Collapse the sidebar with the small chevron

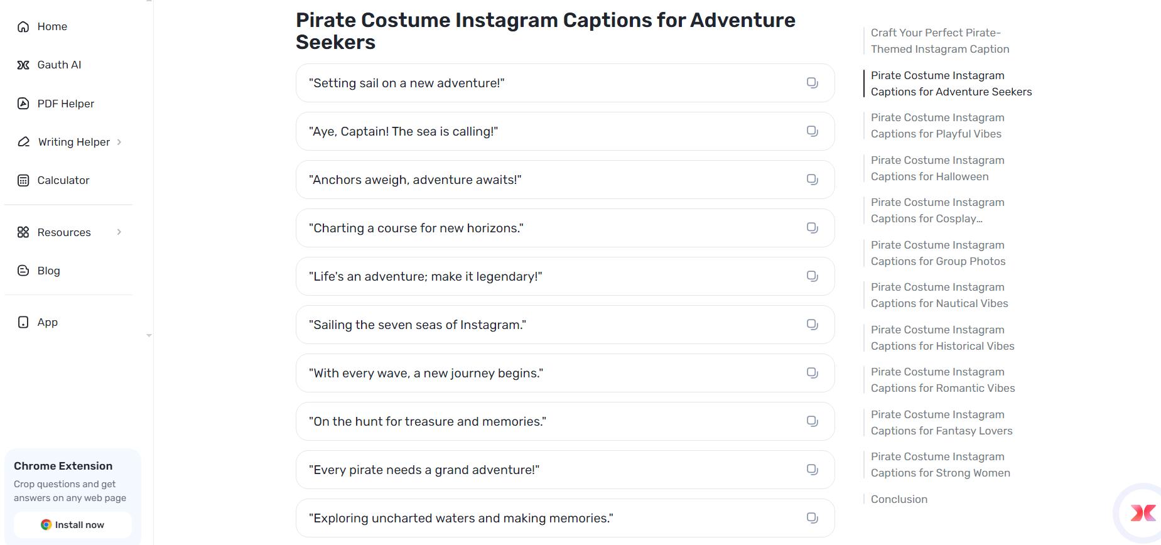click(149, 335)
